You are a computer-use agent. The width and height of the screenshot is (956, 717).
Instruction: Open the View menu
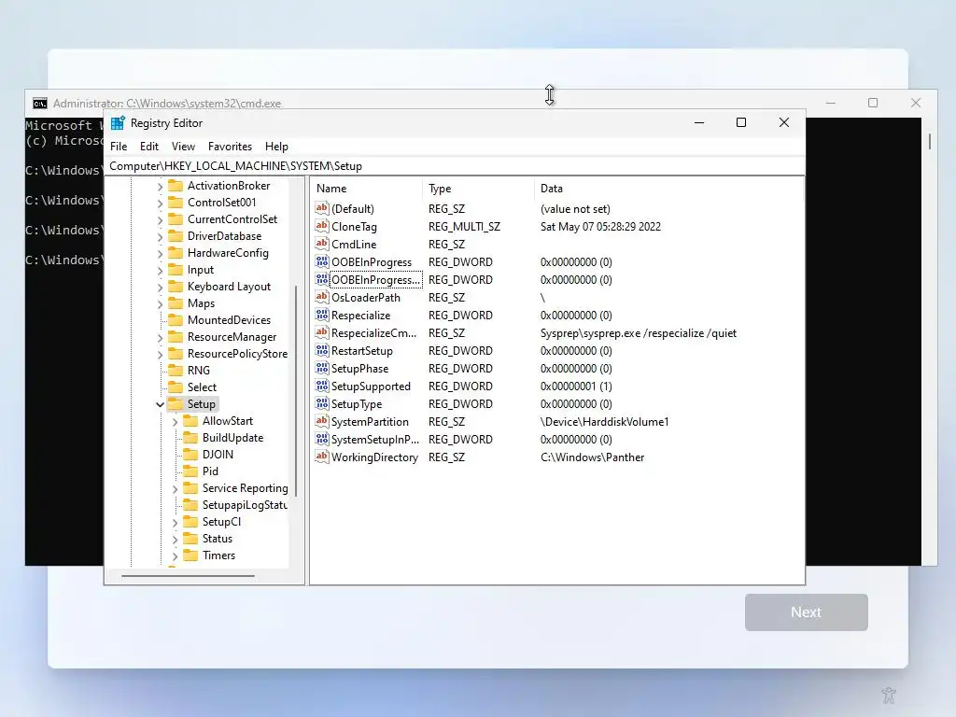(x=183, y=147)
